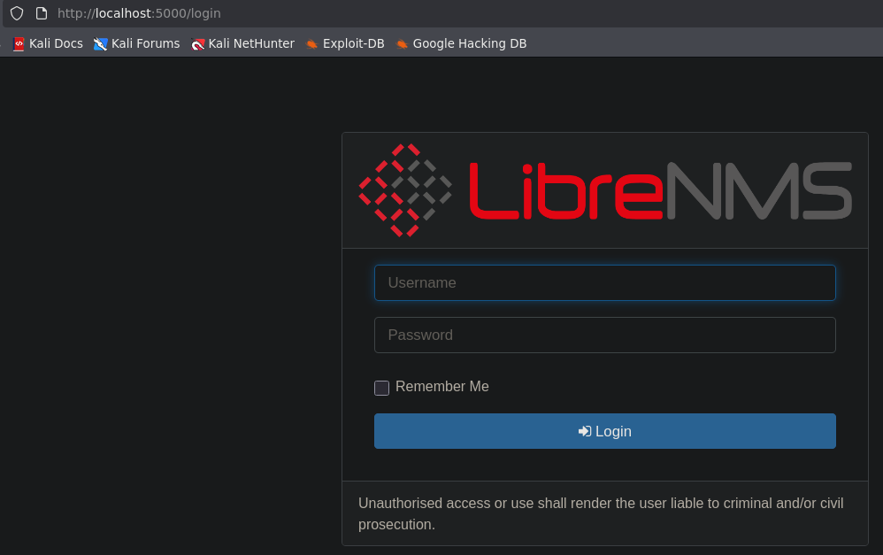The image size is (883, 555).
Task: Open the Kali Docs bookmark
Action: 48,43
